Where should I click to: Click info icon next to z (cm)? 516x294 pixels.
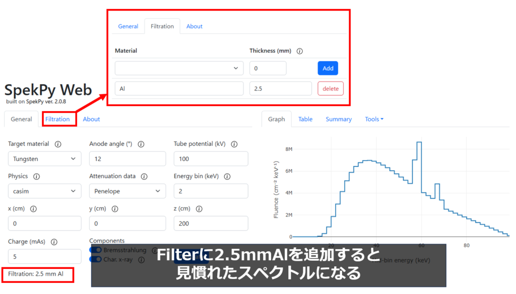(x=199, y=209)
